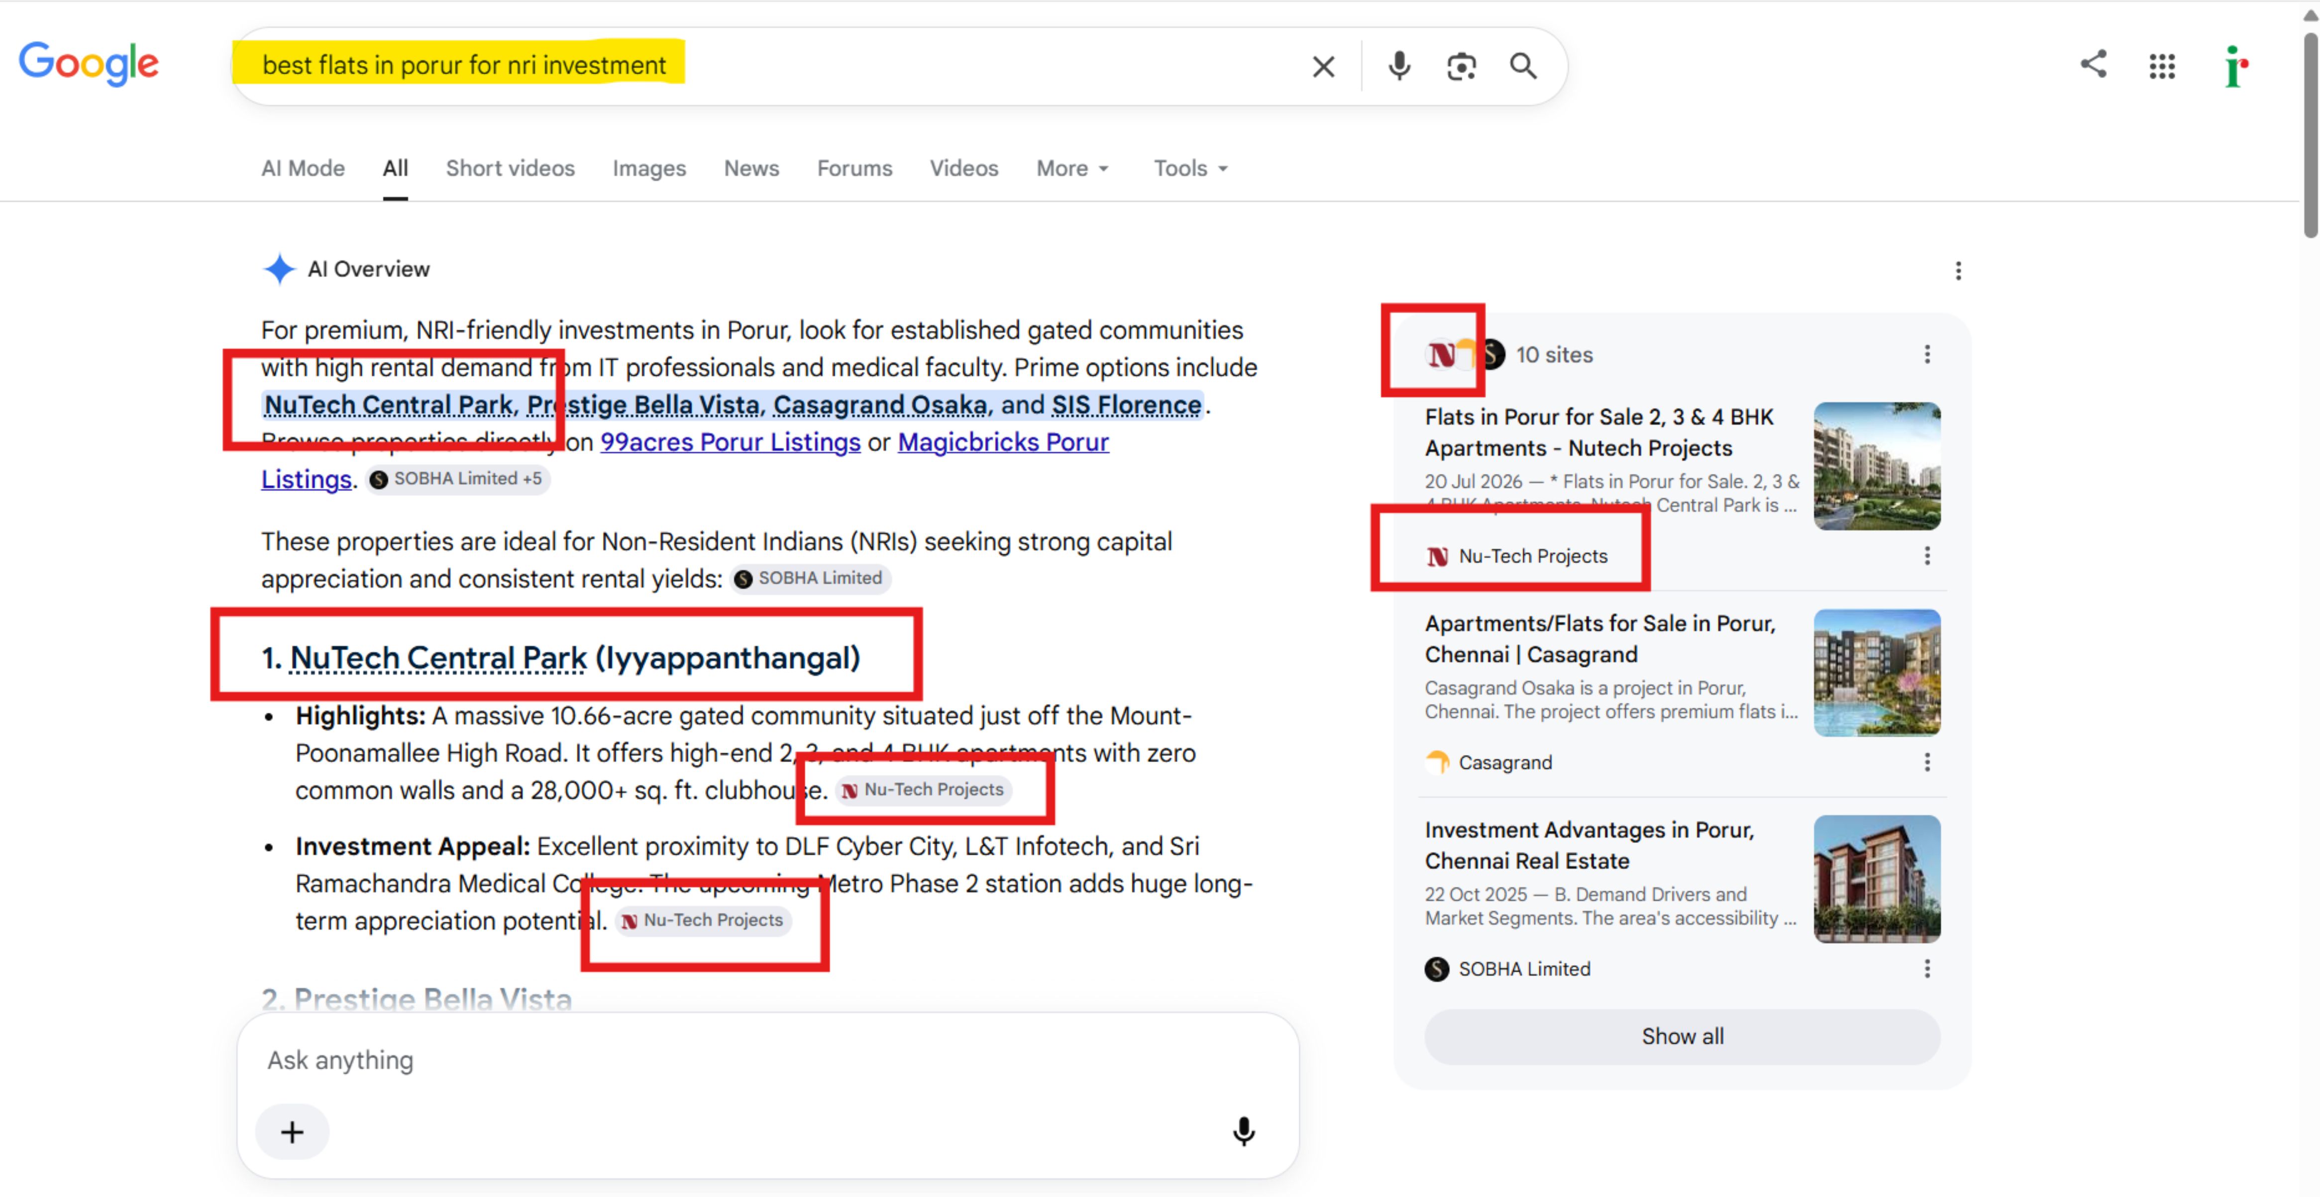This screenshot has width=2320, height=1197.
Task: Click Nu-Tech Projects chip after clubhouse text
Action: coord(923,790)
